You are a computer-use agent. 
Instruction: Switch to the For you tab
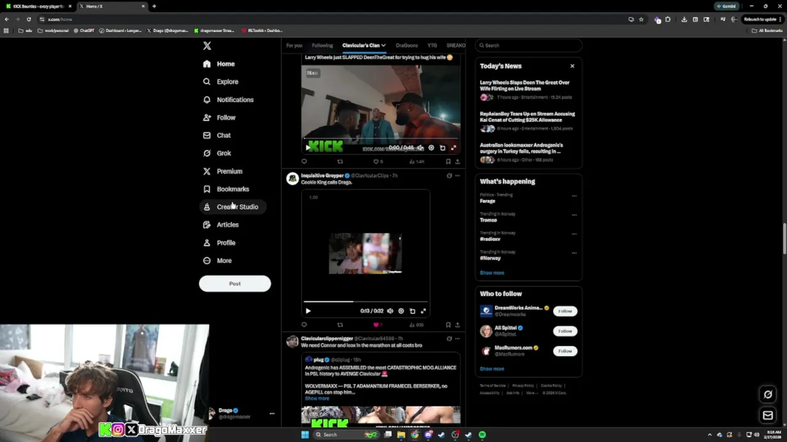click(294, 45)
